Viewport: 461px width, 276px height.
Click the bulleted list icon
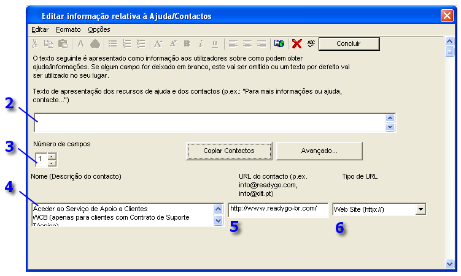point(113,43)
